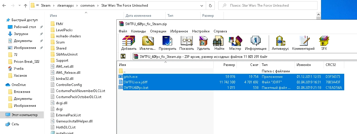Select SWTFU.exe.jdiff in the archive
The image size is (357, 134).
pos(231,82)
